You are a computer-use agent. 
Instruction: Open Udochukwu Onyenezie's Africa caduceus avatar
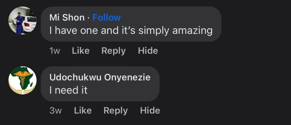[x=23, y=80]
